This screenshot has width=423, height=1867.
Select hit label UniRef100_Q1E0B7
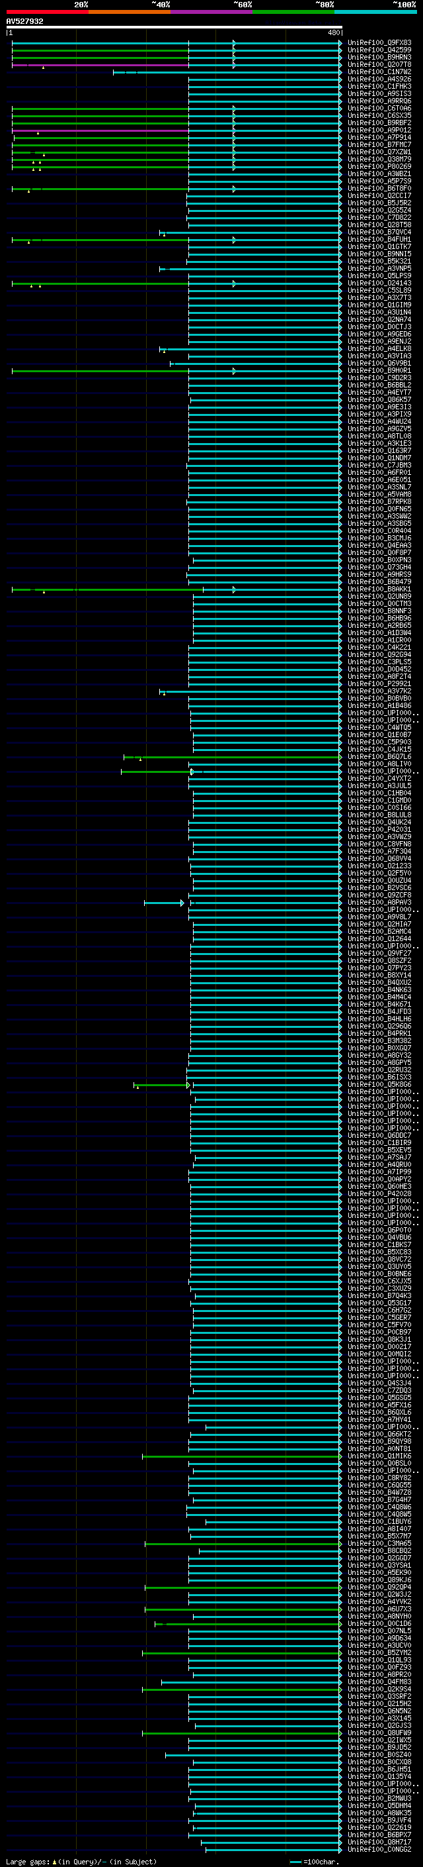tap(379, 735)
